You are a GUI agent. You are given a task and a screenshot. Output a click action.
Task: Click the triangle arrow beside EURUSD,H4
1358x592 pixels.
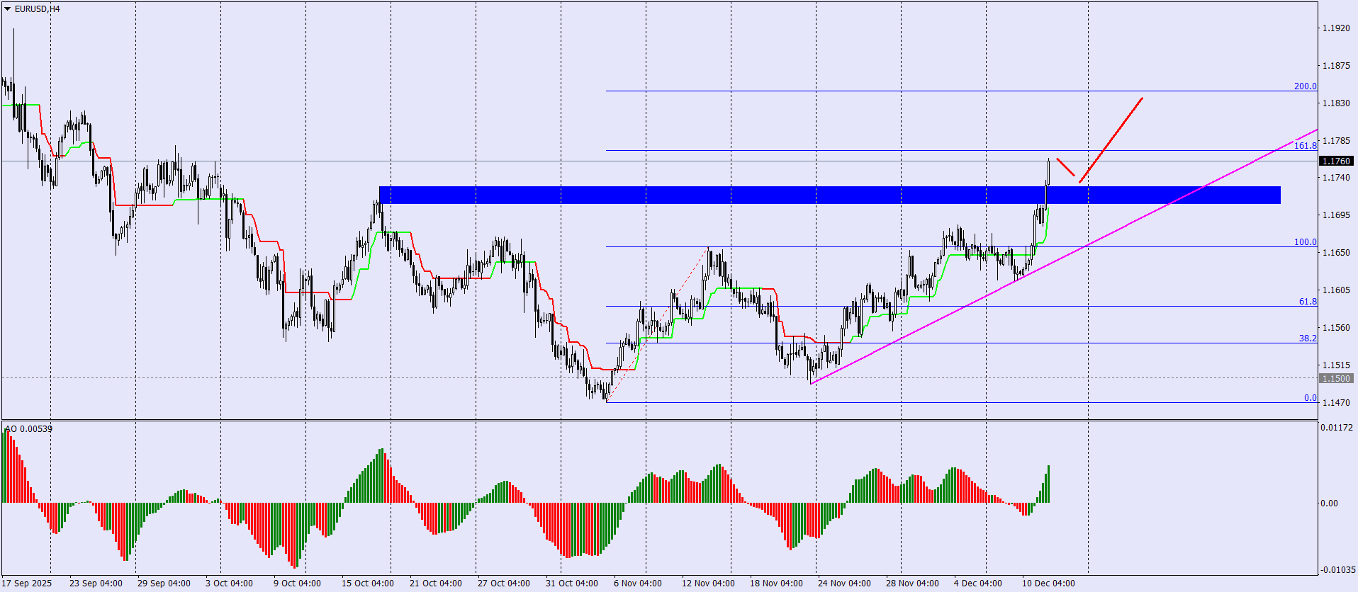(8, 9)
